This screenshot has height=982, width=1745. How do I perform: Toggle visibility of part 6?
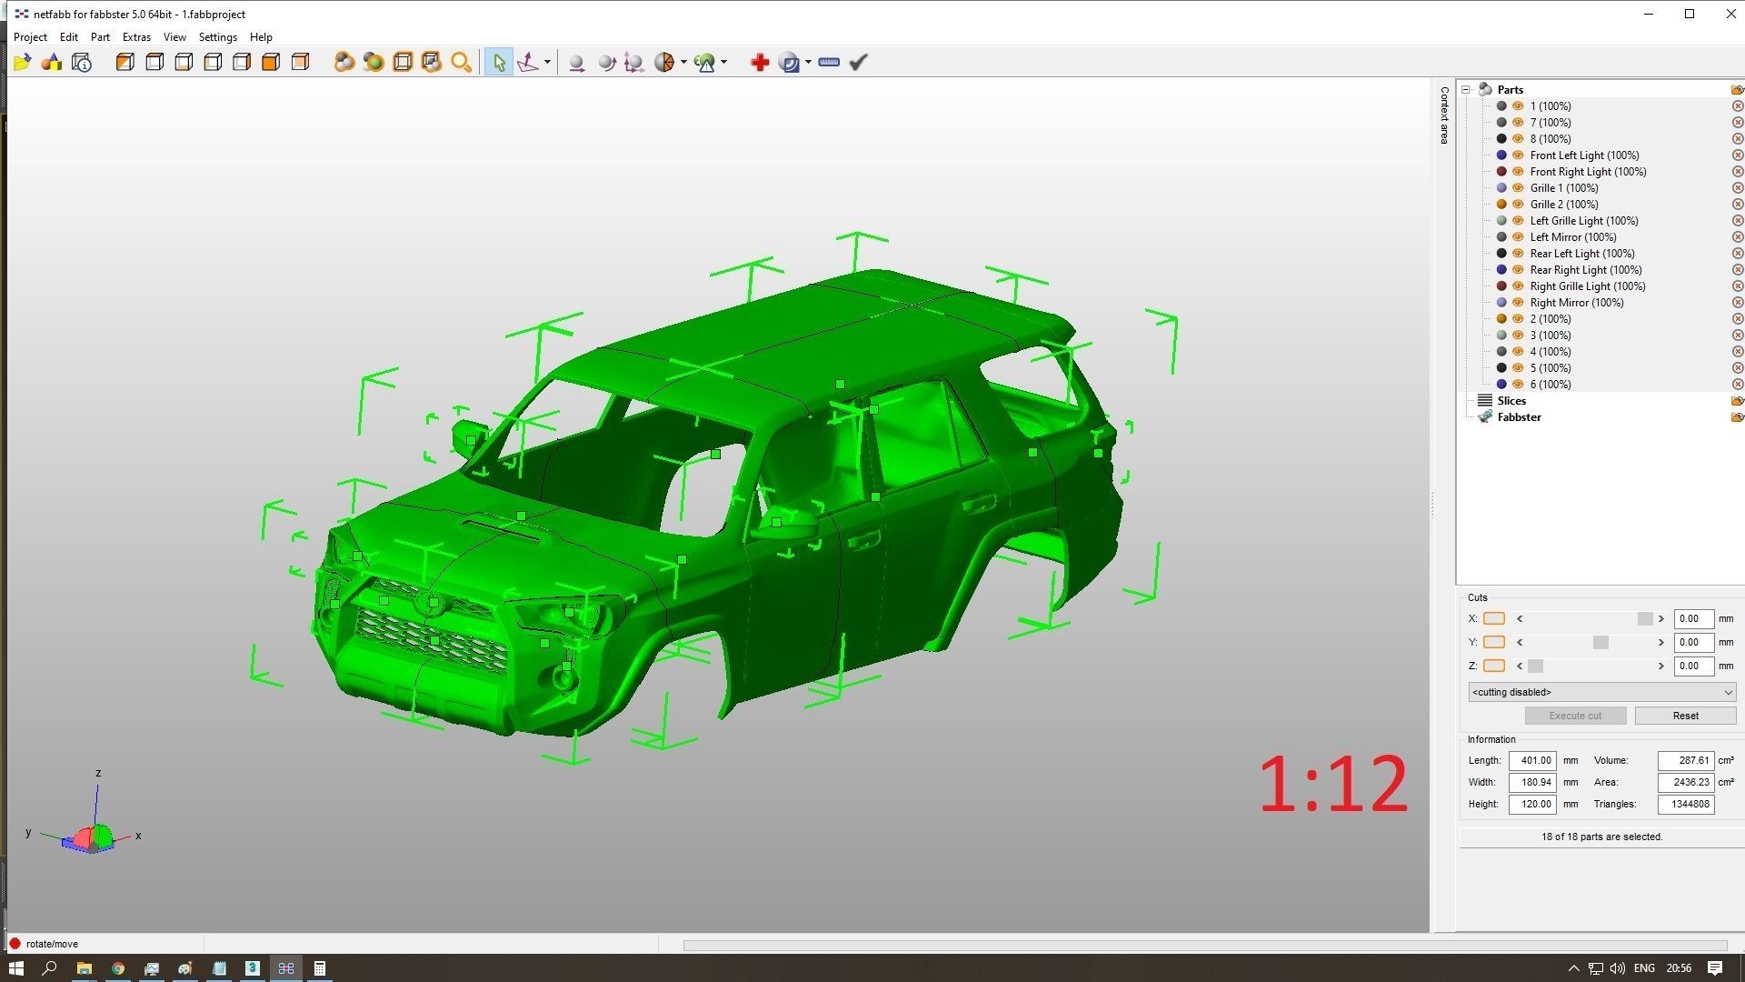pos(1518,385)
